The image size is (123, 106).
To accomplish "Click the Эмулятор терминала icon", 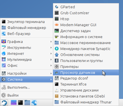I will tap(4, 22).
